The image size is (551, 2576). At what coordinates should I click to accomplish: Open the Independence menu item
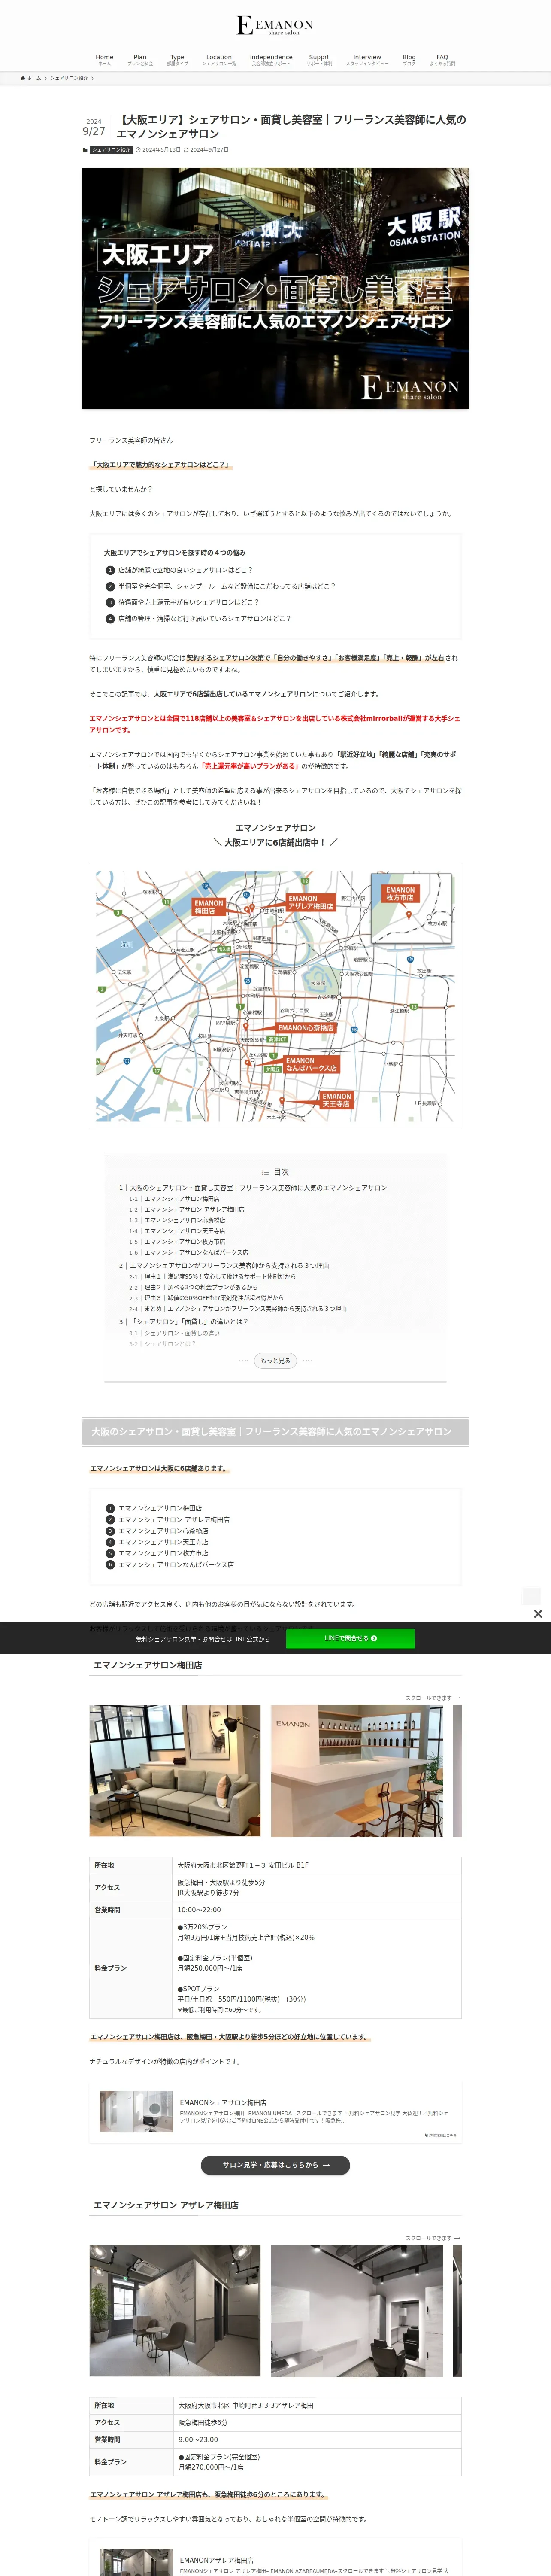[x=271, y=60]
